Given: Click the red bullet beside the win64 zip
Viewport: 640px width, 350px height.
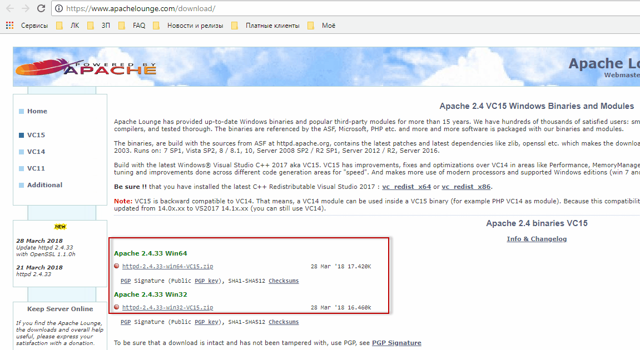Looking at the screenshot, I should (117, 266).
